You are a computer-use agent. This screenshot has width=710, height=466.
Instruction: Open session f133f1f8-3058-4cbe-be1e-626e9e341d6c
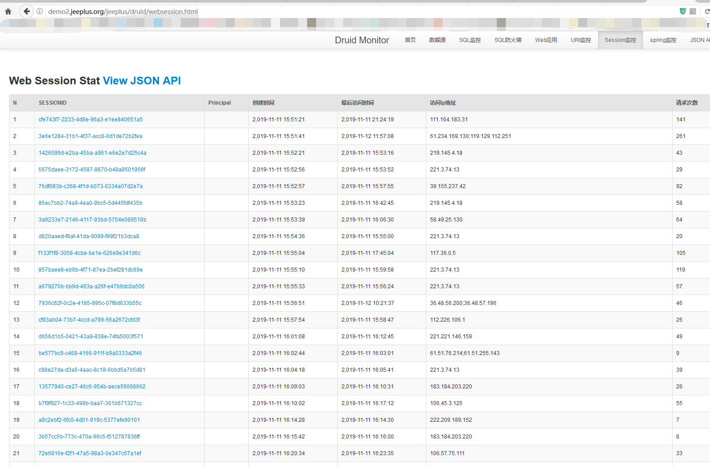(89, 253)
